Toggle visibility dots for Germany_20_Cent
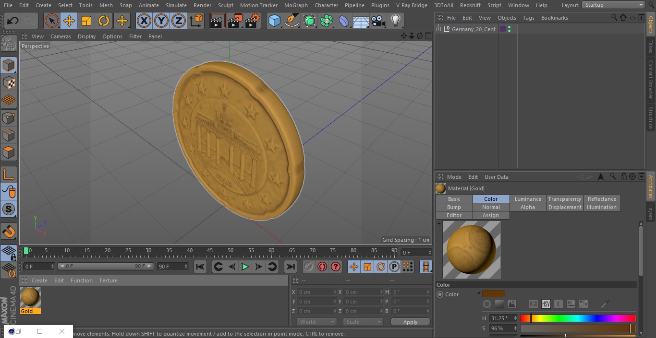The height and width of the screenshot is (338, 656). 509,29
